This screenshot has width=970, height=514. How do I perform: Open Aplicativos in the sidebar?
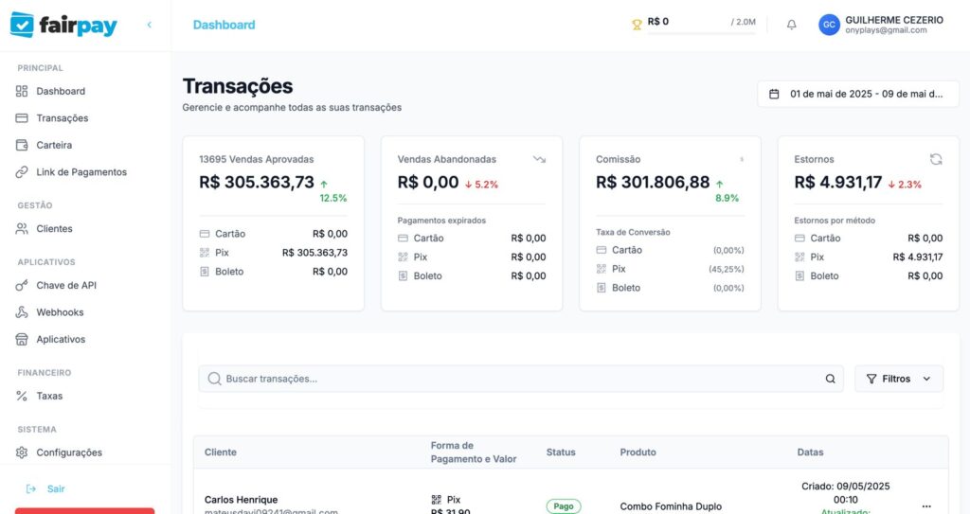(61, 339)
